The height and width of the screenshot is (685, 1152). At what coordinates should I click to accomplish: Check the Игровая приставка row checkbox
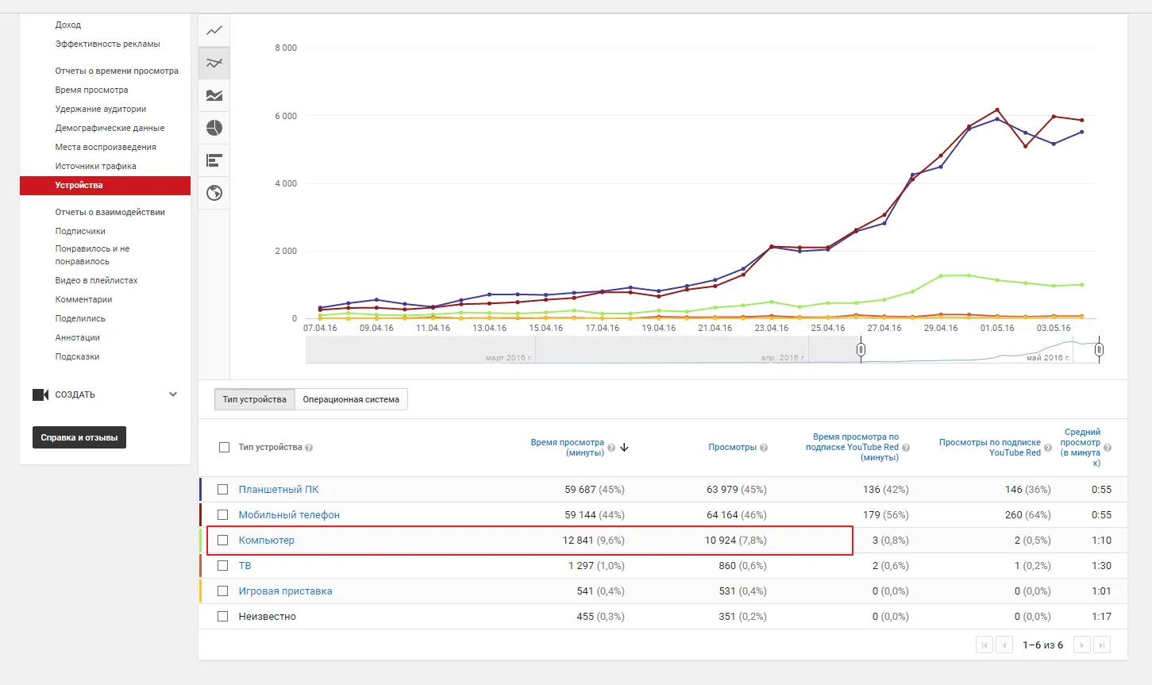tap(223, 591)
